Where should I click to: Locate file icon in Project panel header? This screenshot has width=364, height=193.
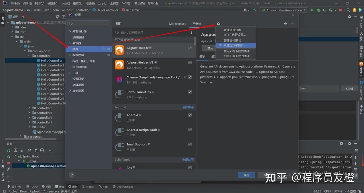(x=58, y=17)
